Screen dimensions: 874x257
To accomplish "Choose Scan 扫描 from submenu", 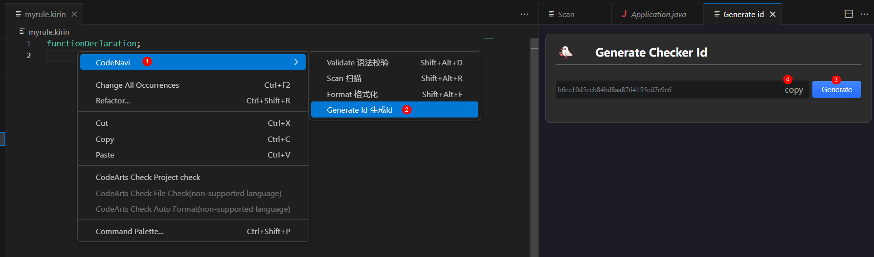I will 395,78.
